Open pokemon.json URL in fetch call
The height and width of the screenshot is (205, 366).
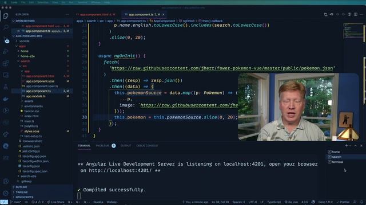pos(222,68)
